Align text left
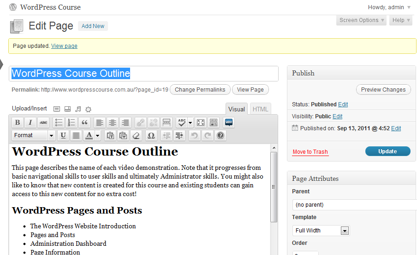The width and height of the screenshot is (417, 255). (100, 122)
